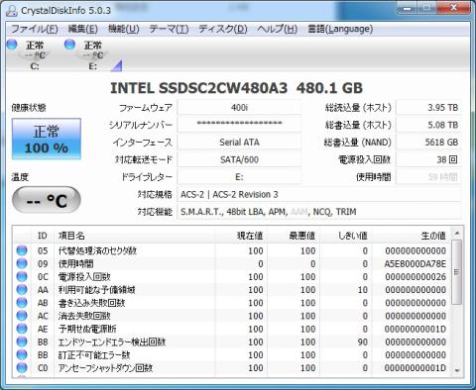476x390 pixels.
Task: Click raw value 000000000026
Action: tap(416, 276)
